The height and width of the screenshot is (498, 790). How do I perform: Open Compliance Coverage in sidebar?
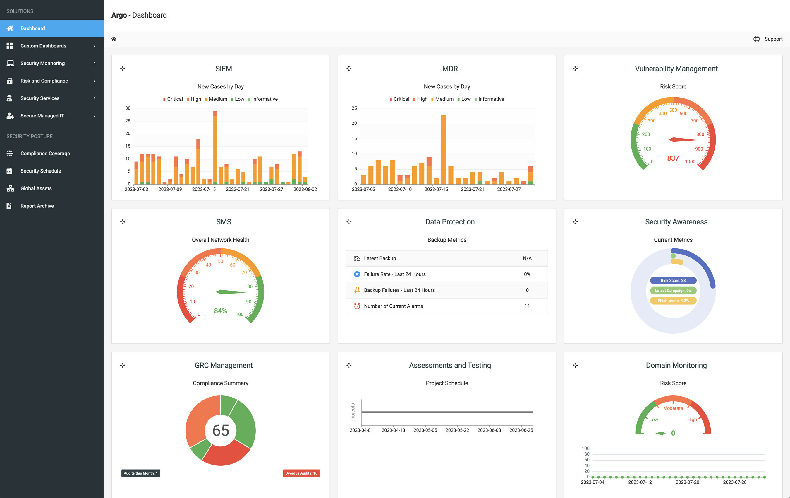point(45,154)
